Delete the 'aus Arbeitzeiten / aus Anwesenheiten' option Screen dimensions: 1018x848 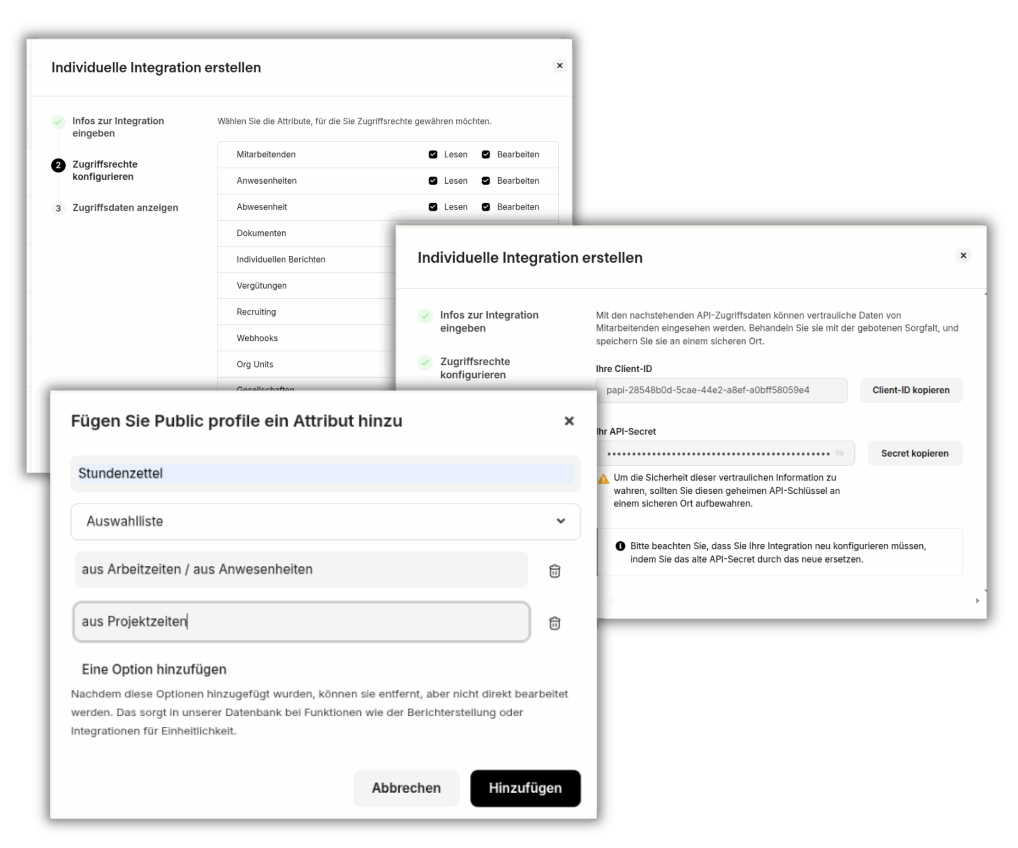click(x=555, y=571)
